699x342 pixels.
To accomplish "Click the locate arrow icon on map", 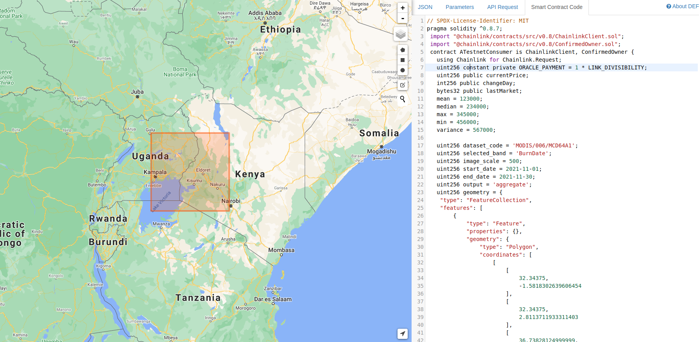I will click(403, 334).
